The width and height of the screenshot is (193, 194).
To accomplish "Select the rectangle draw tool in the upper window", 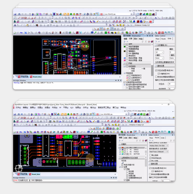I will click(173, 18).
